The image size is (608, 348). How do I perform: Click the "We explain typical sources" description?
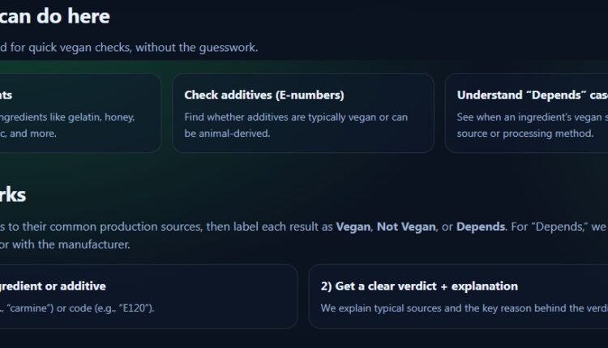point(462,308)
